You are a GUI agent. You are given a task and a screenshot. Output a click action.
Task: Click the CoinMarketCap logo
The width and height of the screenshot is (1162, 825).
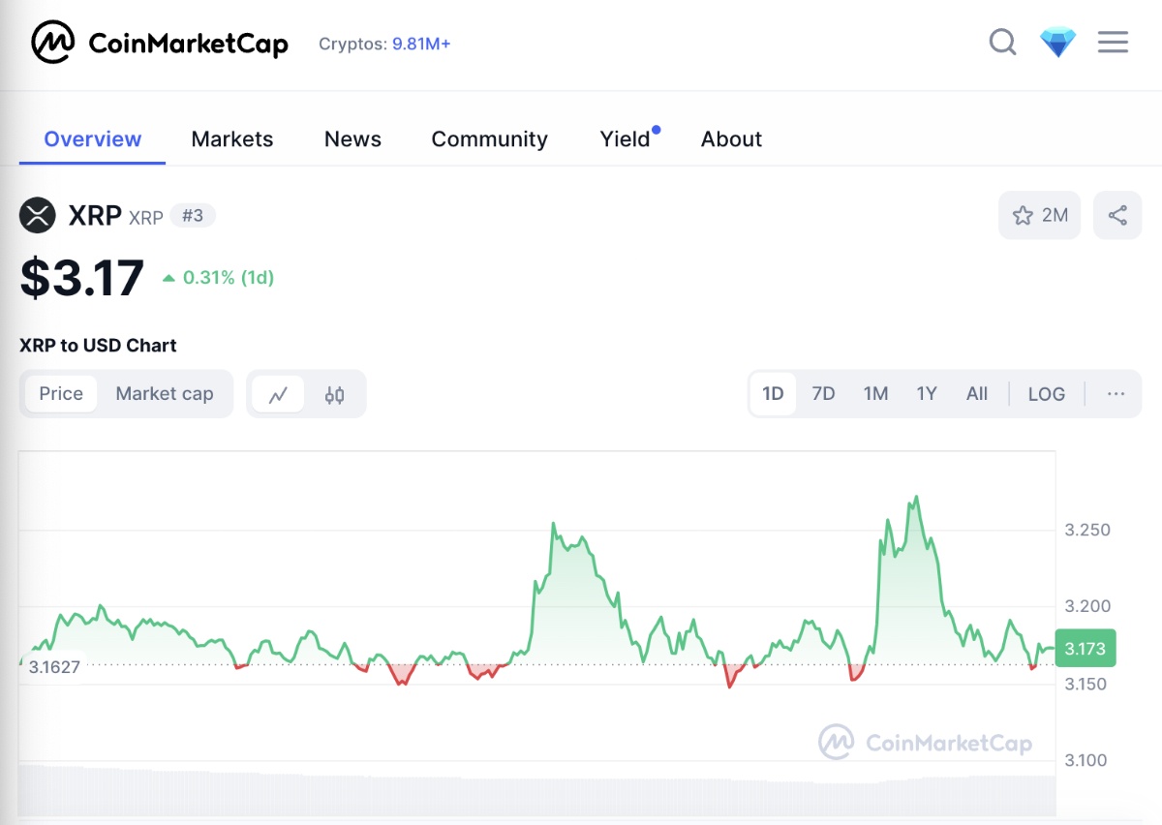(x=160, y=43)
